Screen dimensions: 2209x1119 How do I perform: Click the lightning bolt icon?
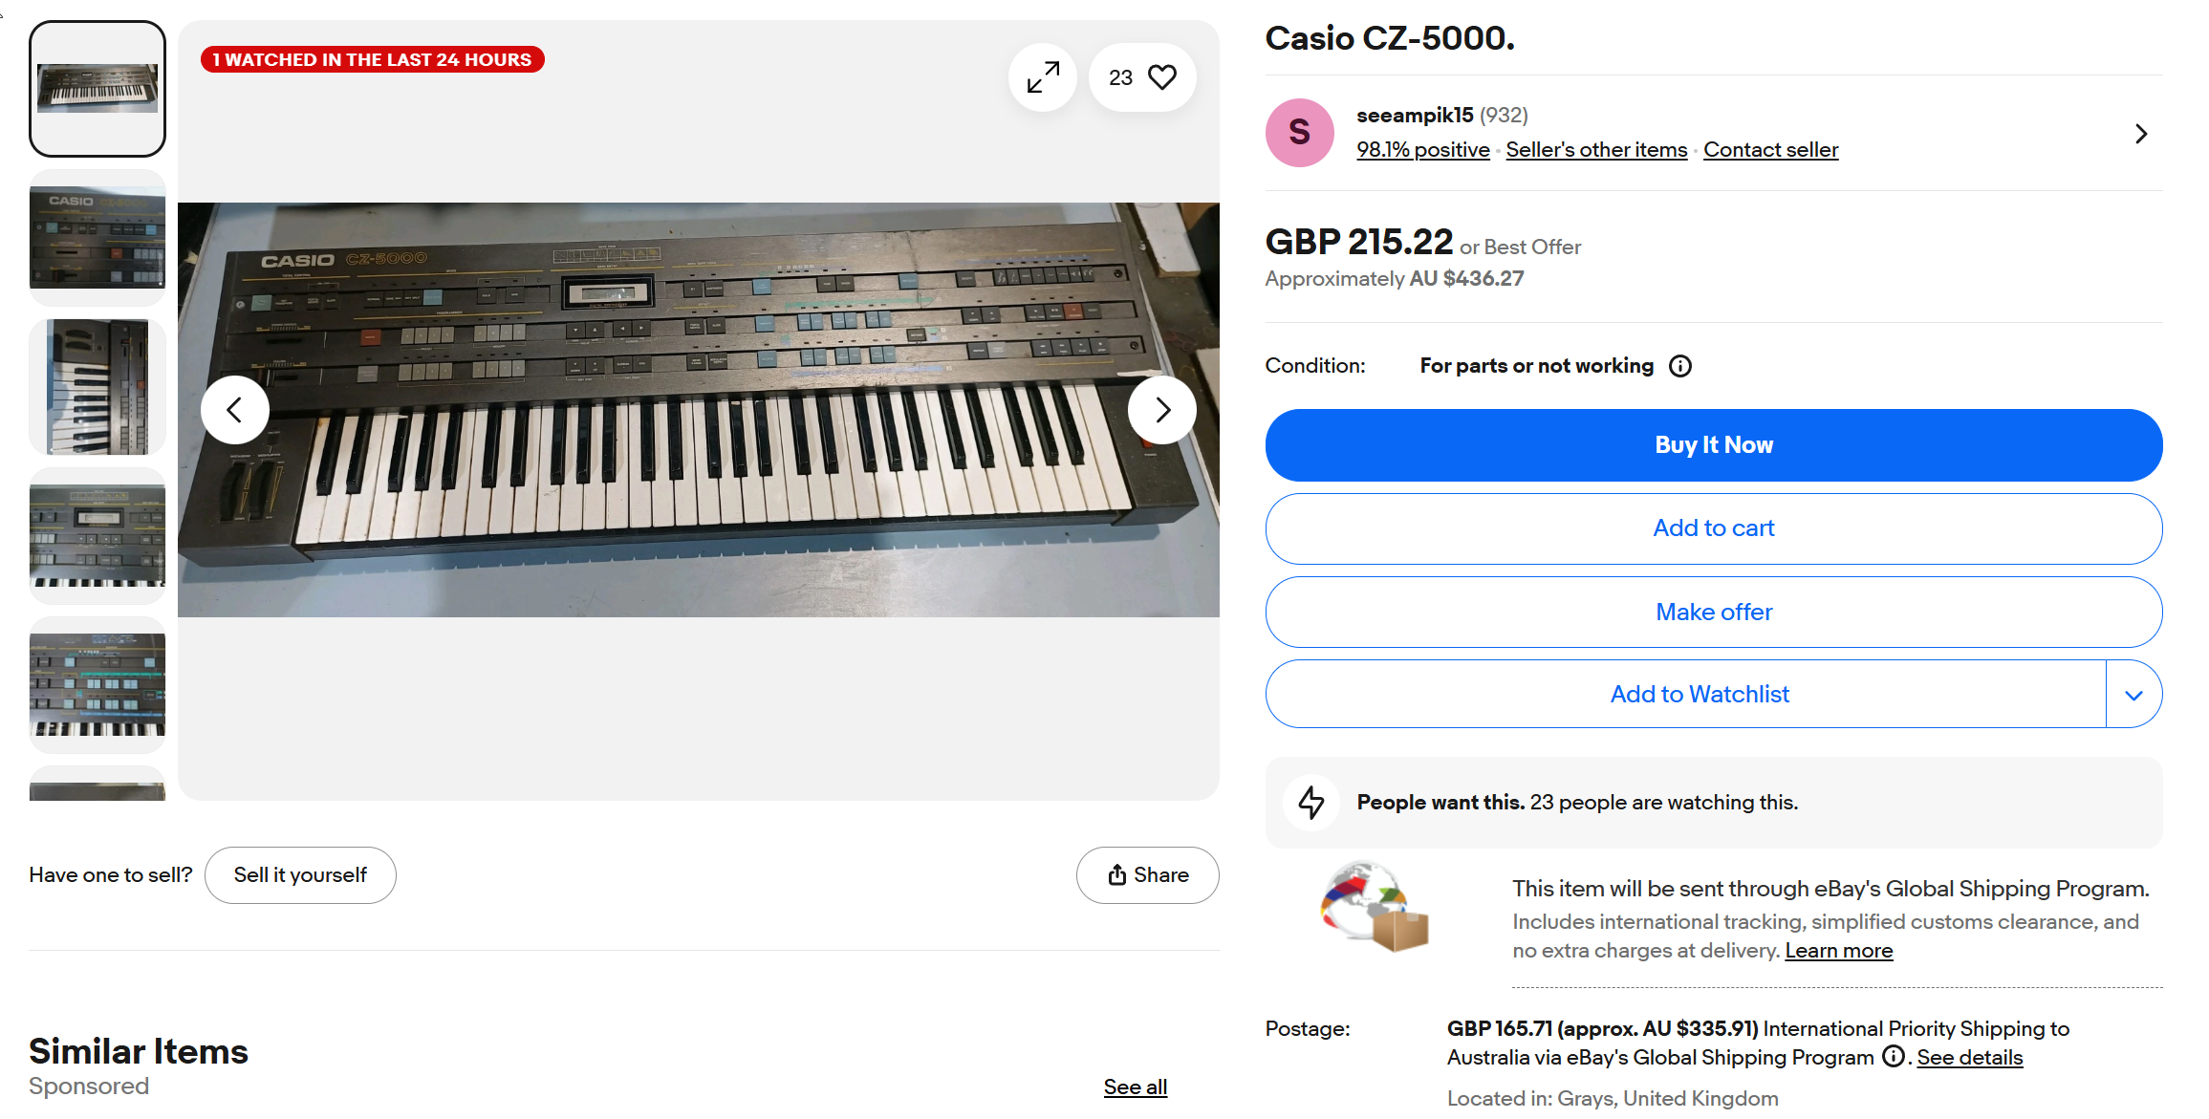tap(1311, 802)
